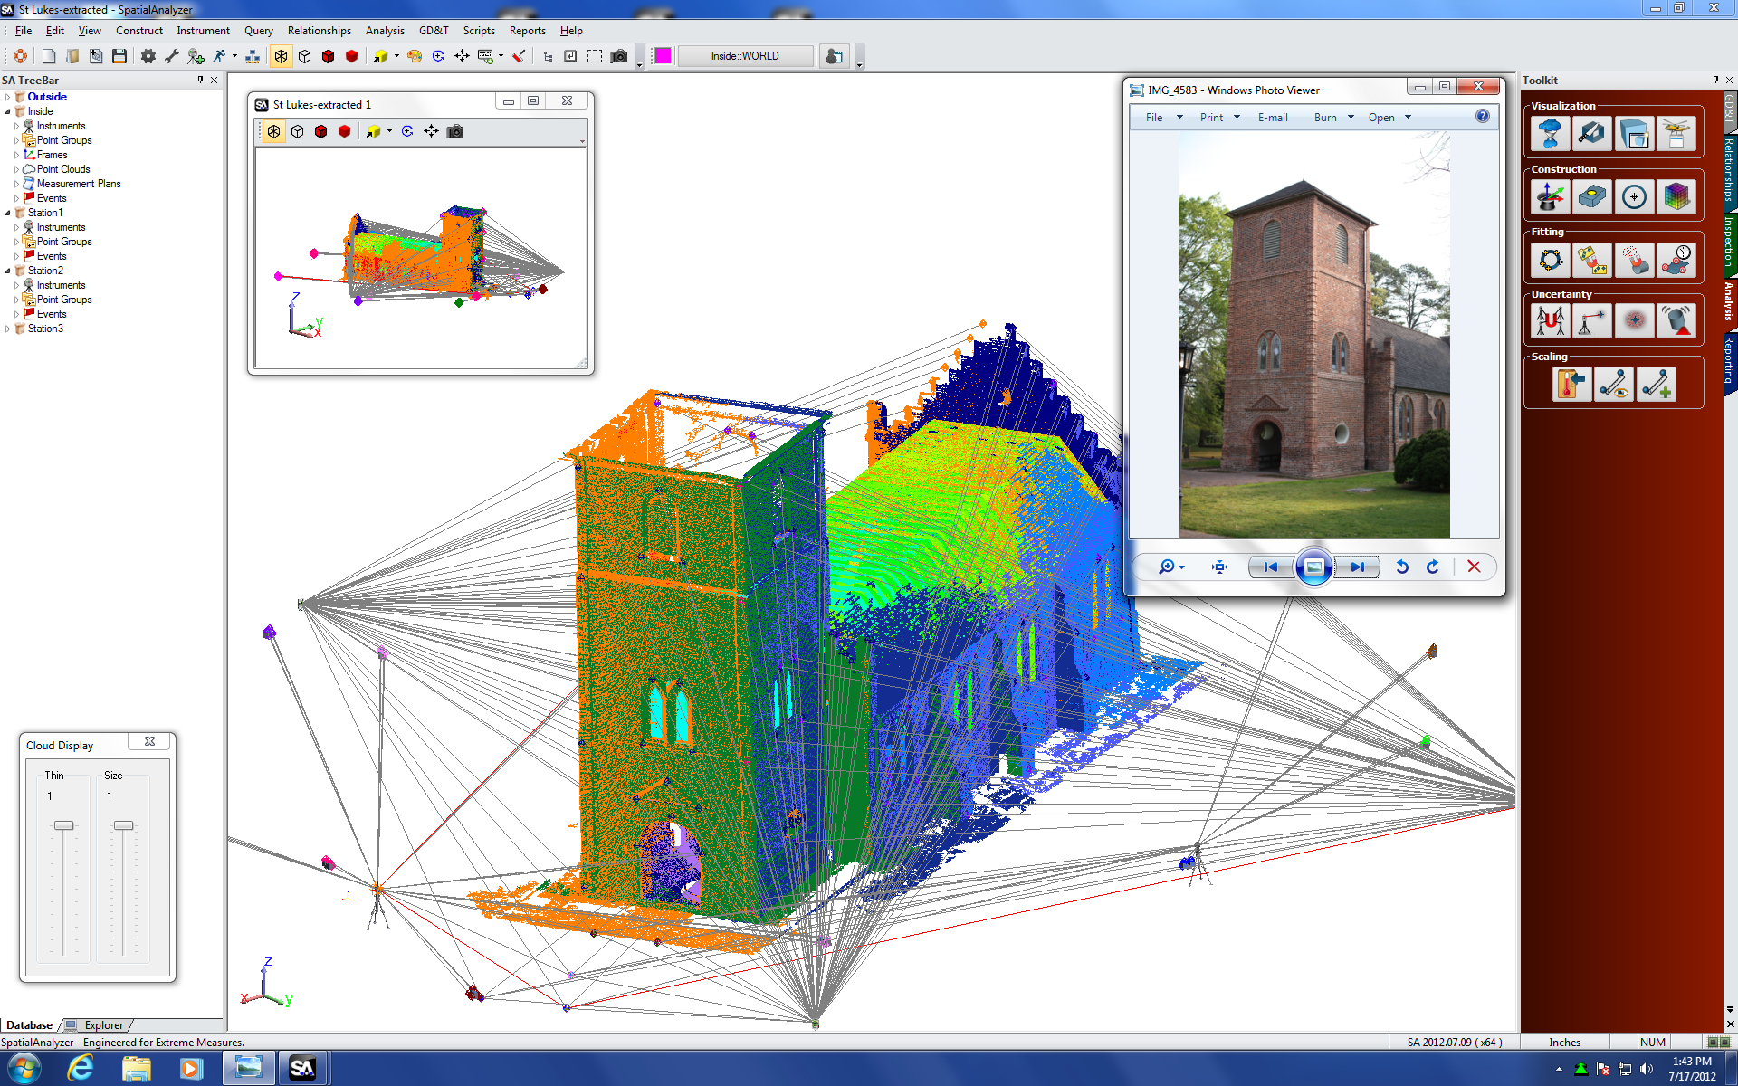Click E-mail in the Photo Viewer toolbar
Screen dimensions: 1738x1086
pos(1273,117)
